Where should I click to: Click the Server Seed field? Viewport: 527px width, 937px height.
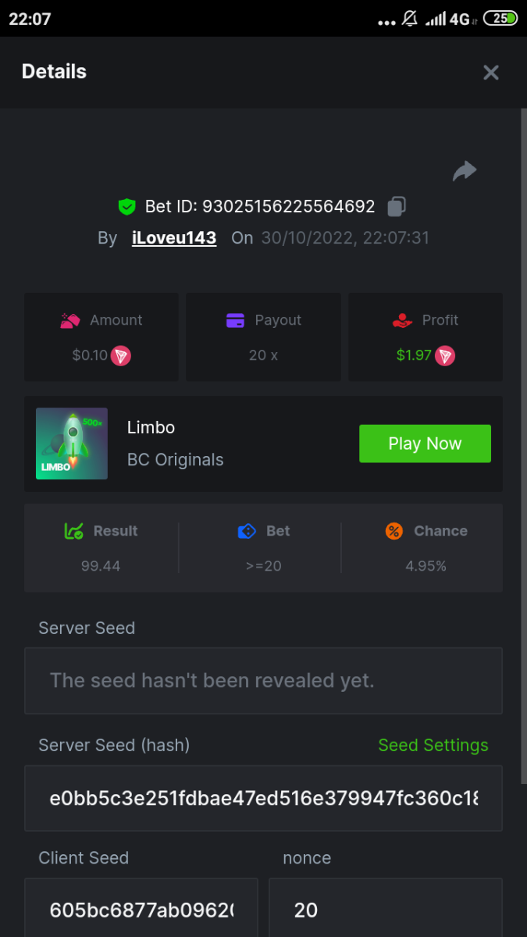(x=263, y=680)
